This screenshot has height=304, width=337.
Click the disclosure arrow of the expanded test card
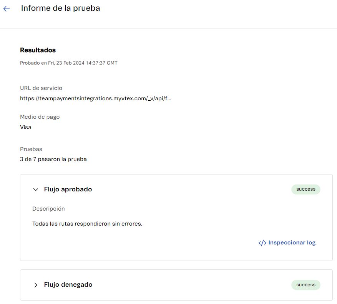click(x=35, y=189)
